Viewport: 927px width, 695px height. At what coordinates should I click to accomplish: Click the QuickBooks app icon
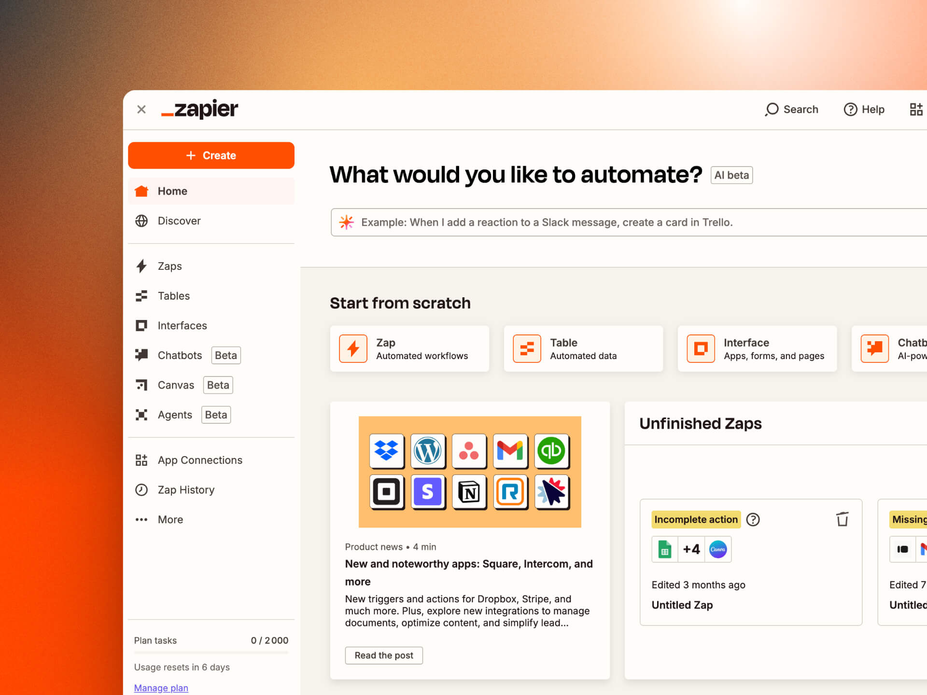(551, 451)
